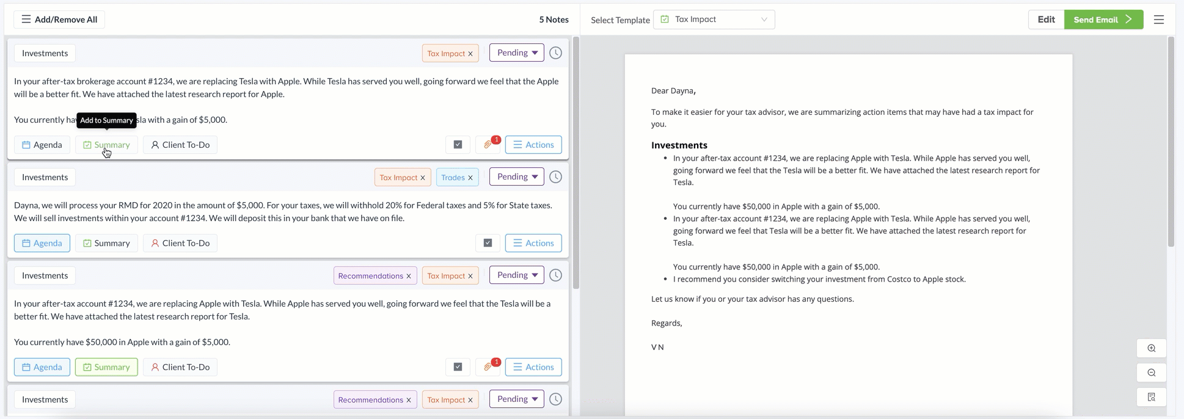Click the zoom out magnifier icon
Viewport: 1184px width, 419px height.
1151,373
